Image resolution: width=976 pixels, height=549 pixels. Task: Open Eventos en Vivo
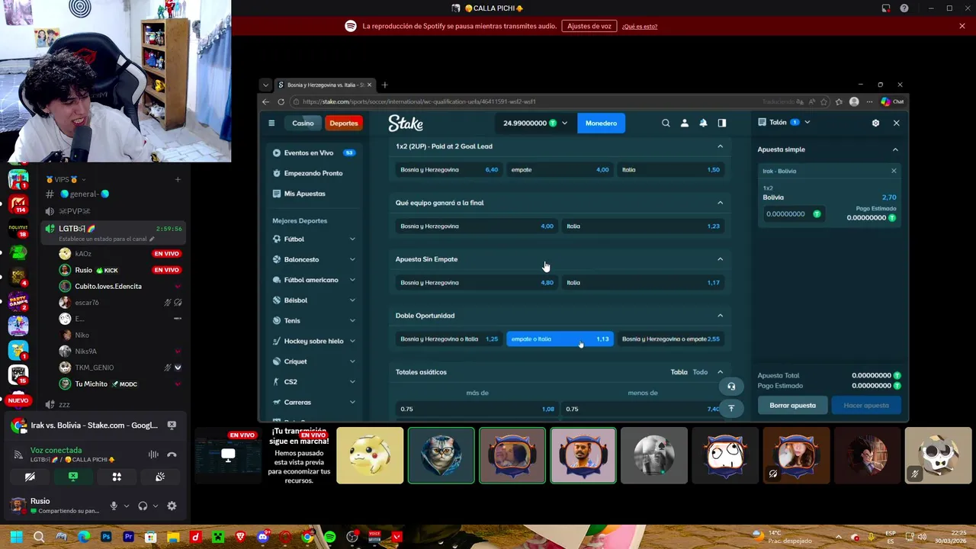[x=314, y=152]
